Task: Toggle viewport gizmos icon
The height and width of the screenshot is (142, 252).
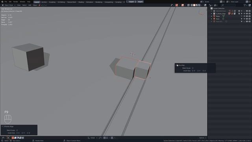Action: pyautogui.click(x=177, y=5)
